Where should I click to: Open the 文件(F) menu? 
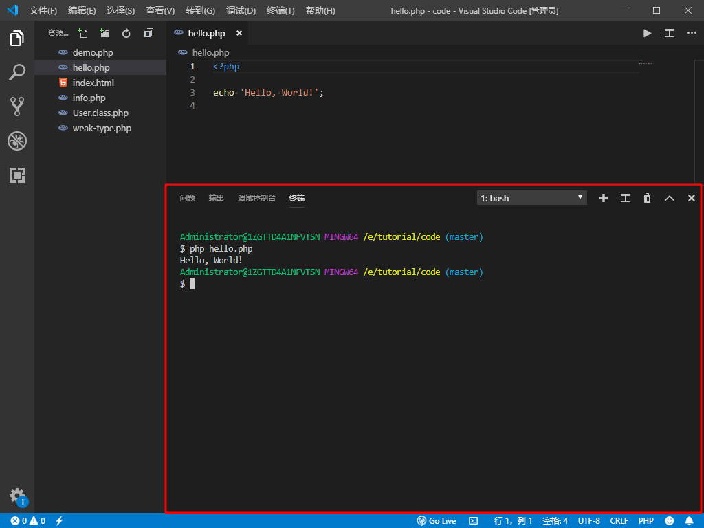click(43, 11)
